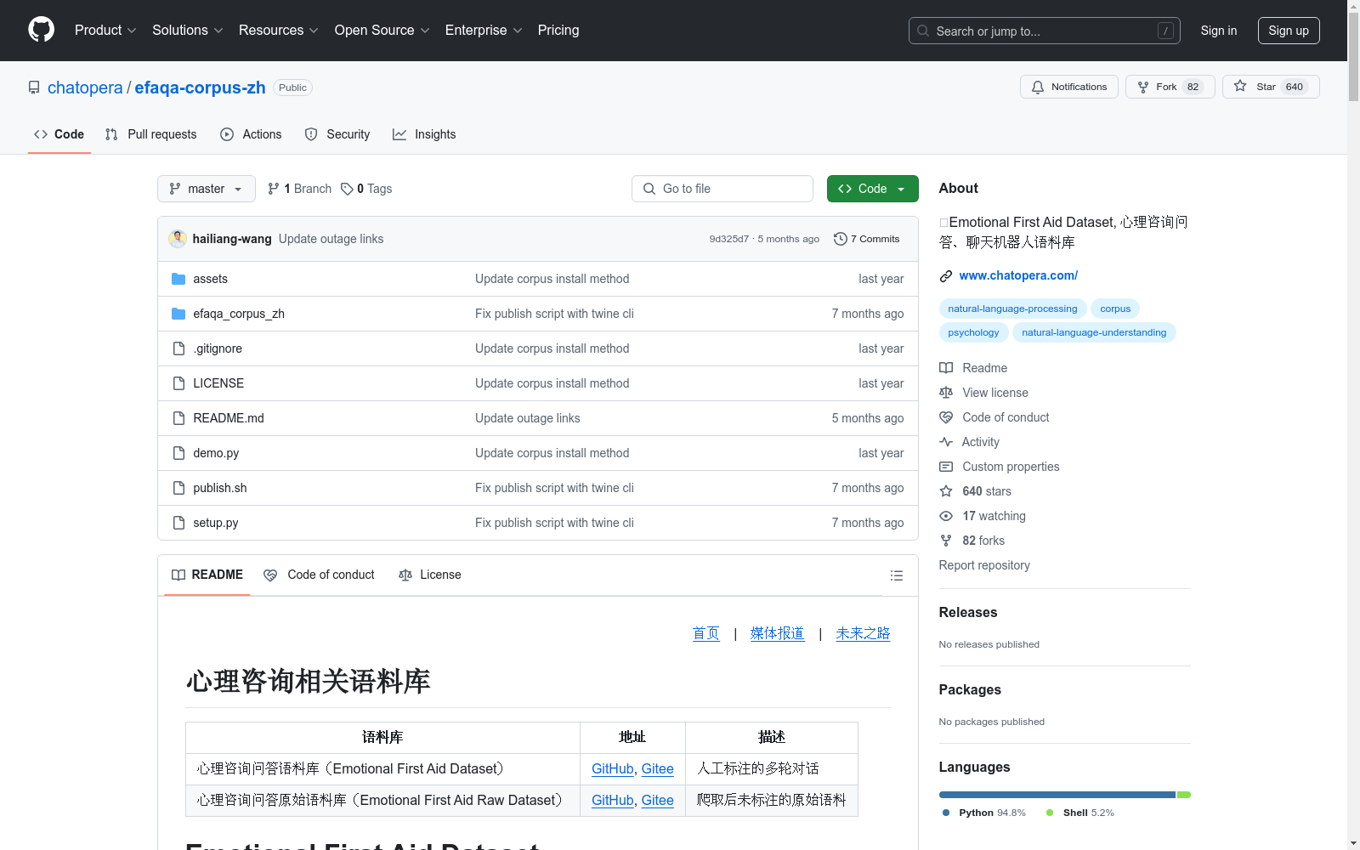Select the Code repository tab
This screenshot has height=850, width=1360.
(x=59, y=134)
